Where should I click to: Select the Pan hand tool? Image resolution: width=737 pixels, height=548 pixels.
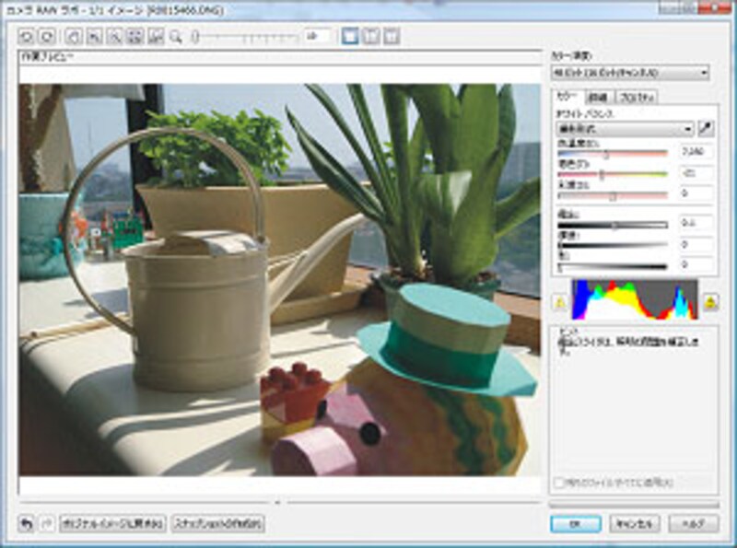[74, 36]
